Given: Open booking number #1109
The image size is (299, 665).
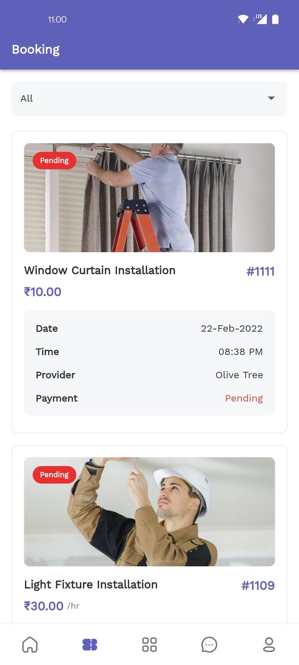Looking at the screenshot, I should tap(258, 586).
